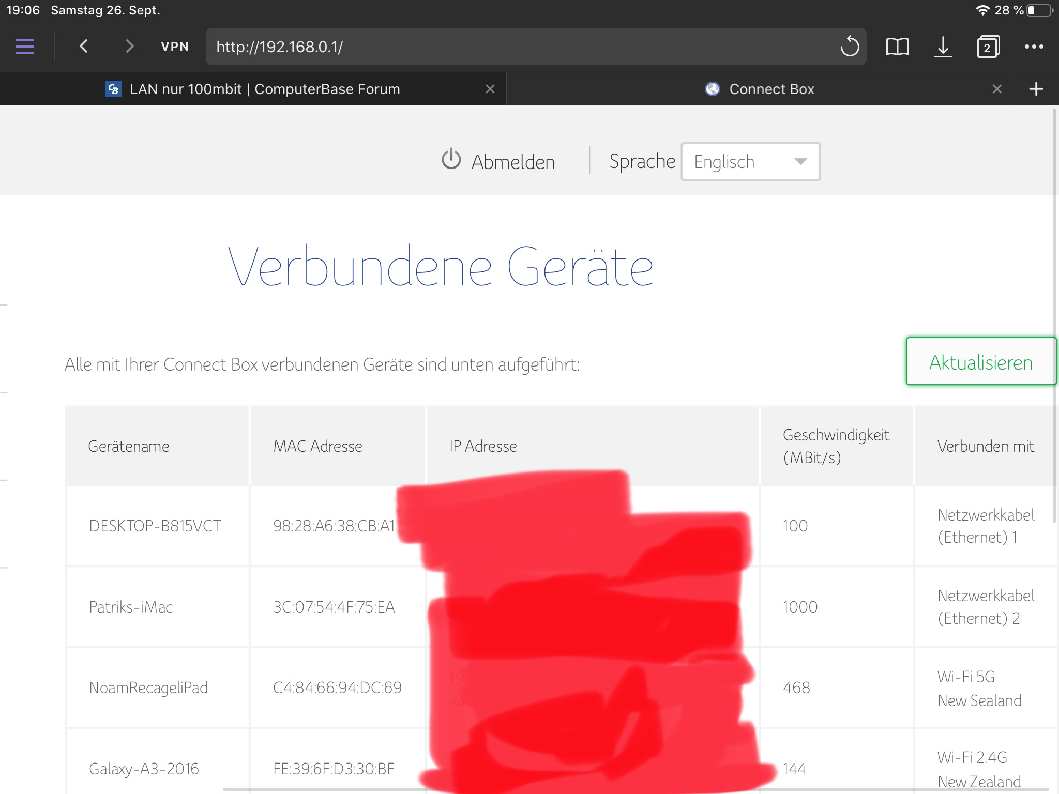Toggle the VPN indicator
Viewport: 1059px width, 794px height.
click(175, 47)
